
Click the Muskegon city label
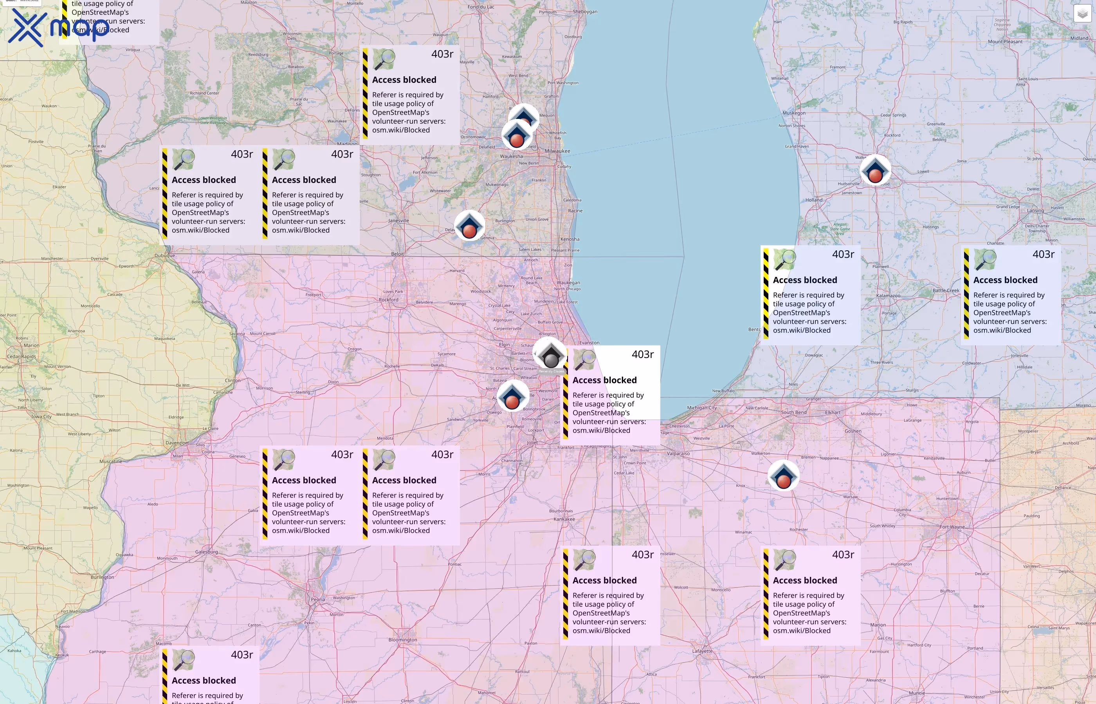[794, 113]
